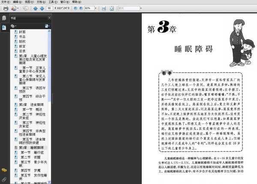
Task: Click the find search text box
Action: [129, 8]
